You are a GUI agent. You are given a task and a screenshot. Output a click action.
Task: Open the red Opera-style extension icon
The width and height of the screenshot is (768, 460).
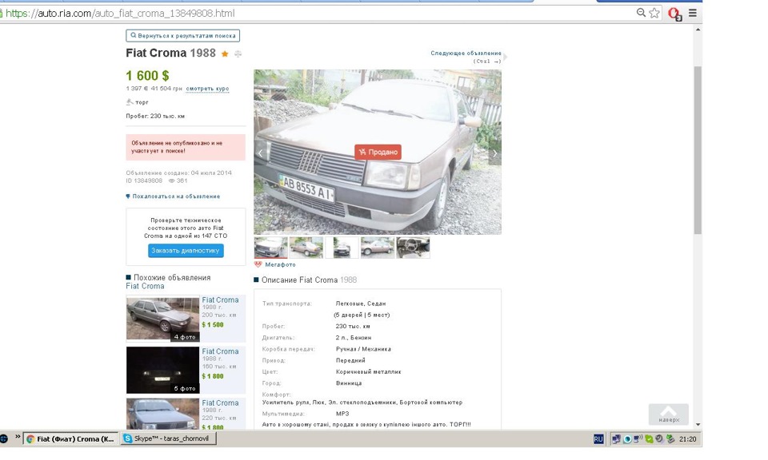(x=674, y=14)
